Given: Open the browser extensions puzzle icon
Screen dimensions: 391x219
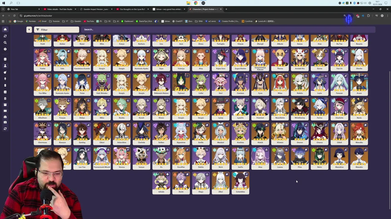Looking at the screenshot, I should tap(368, 16).
